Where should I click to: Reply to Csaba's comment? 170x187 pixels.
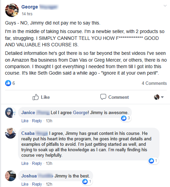37,163
